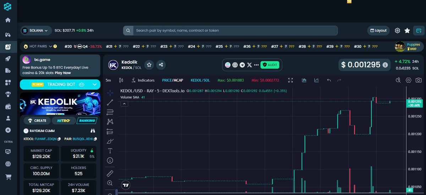Screen dimensions: 426x195
Task: Select the trend line drawing tool
Action: coord(110,102)
